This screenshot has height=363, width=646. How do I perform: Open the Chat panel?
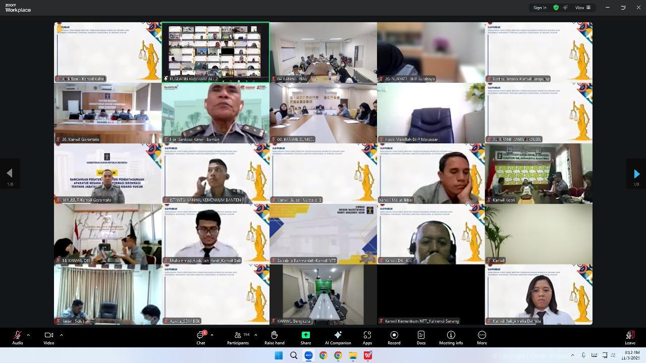pos(201,337)
